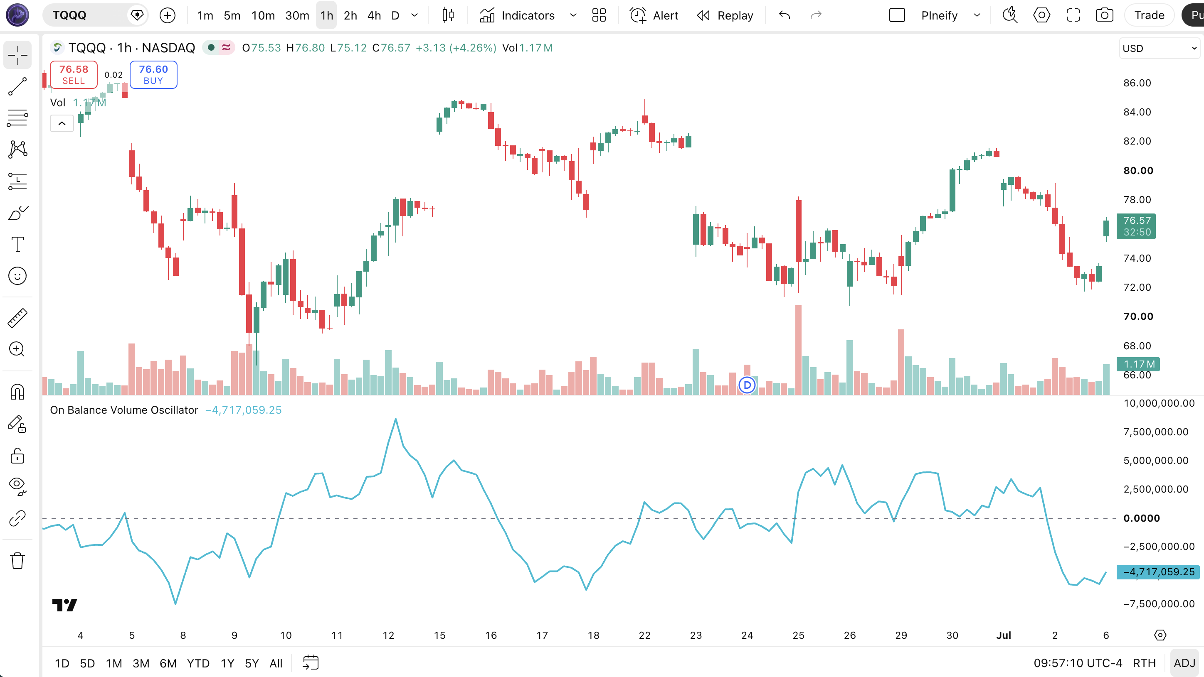Click the link drawings chain icon
This screenshot has width=1204, height=677.
(17, 518)
